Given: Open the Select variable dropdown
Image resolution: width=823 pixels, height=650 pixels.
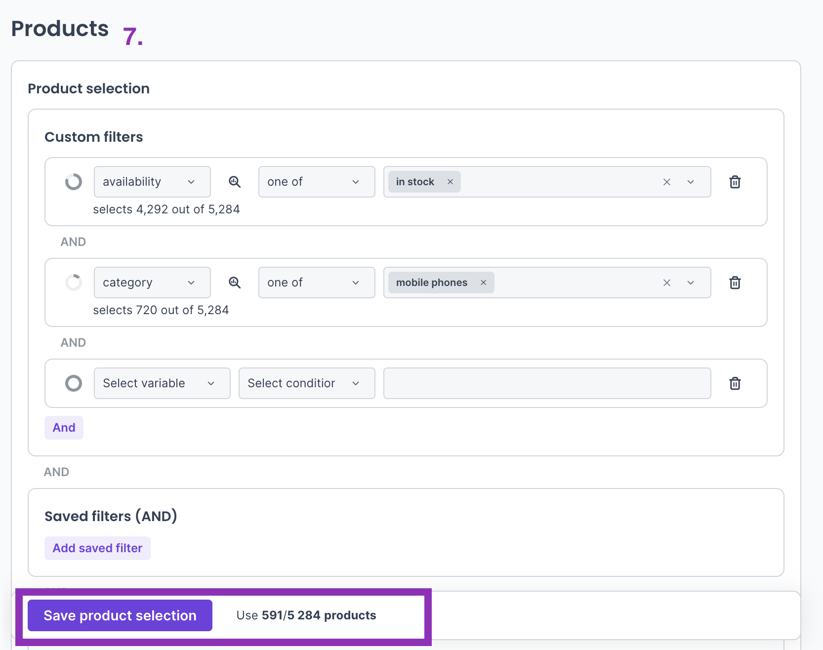Looking at the screenshot, I should (x=162, y=383).
